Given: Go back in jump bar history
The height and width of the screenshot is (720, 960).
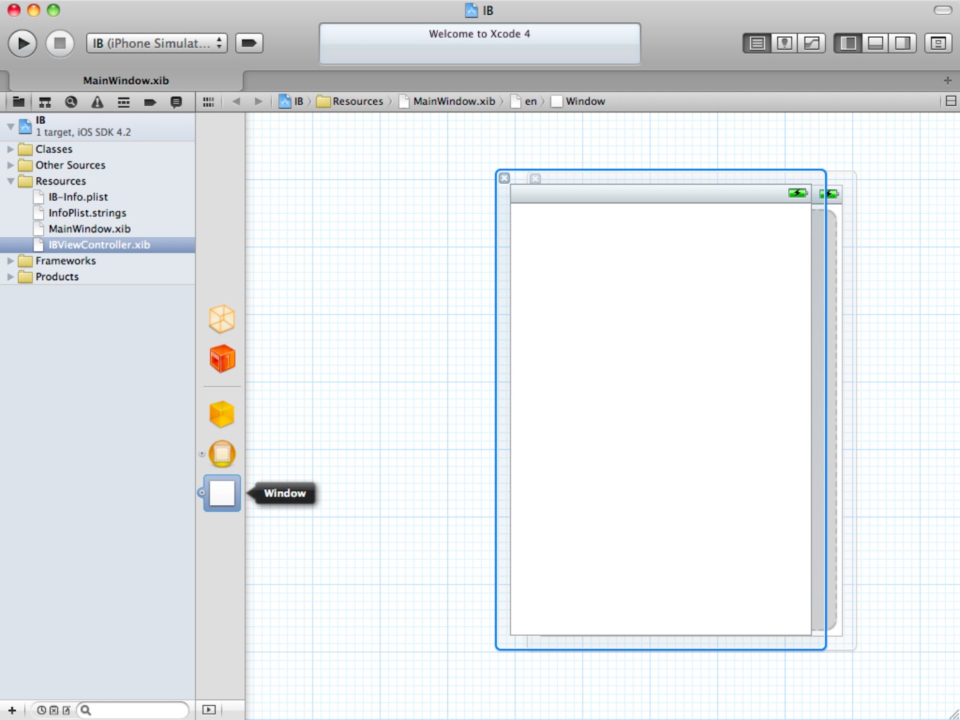Looking at the screenshot, I should (236, 102).
